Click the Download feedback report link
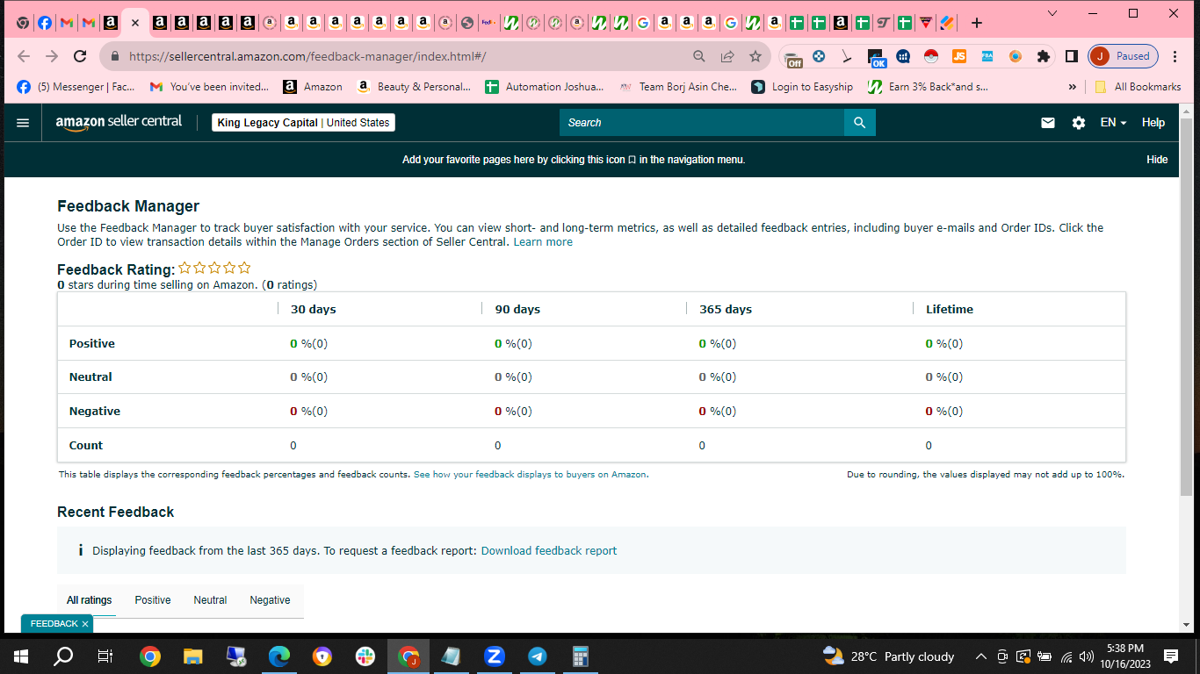Viewport: 1200px width, 674px height. click(549, 551)
